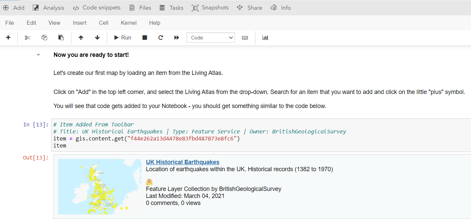471x219 pixels.
Task: Cut the selected cell
Action: click(27, 38)
